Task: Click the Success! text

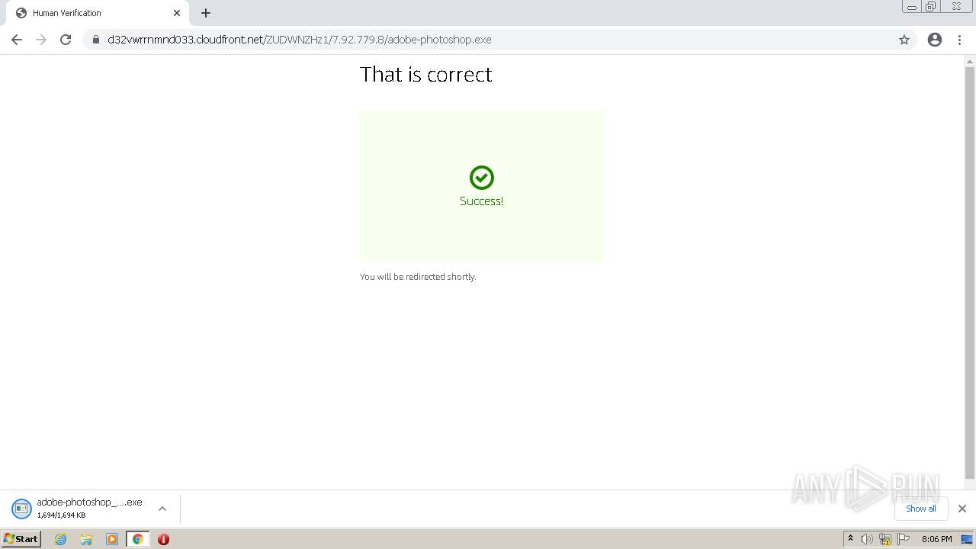Action: point(482,201)
